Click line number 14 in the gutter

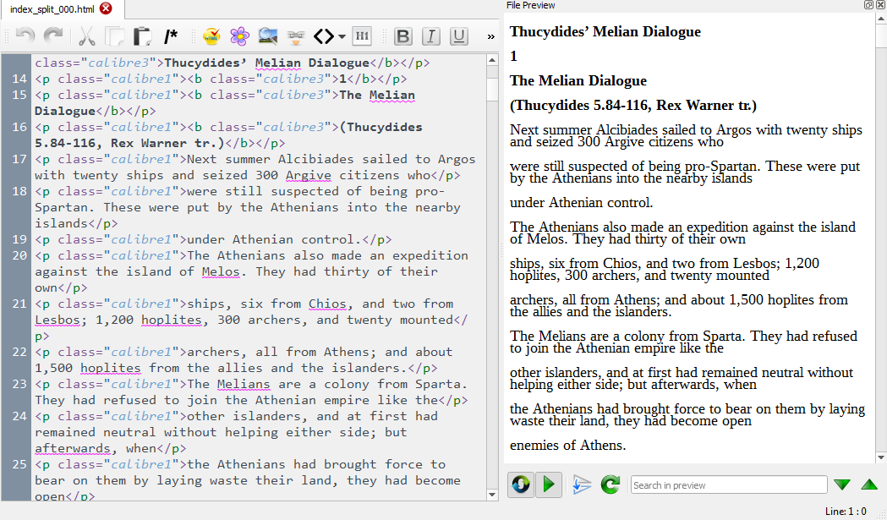[x=19, y=79]
